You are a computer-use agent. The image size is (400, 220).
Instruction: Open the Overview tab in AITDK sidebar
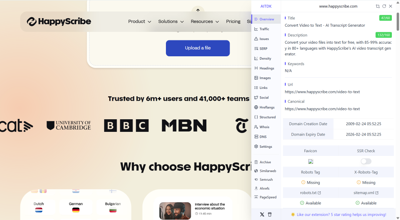tap(266, 19)
